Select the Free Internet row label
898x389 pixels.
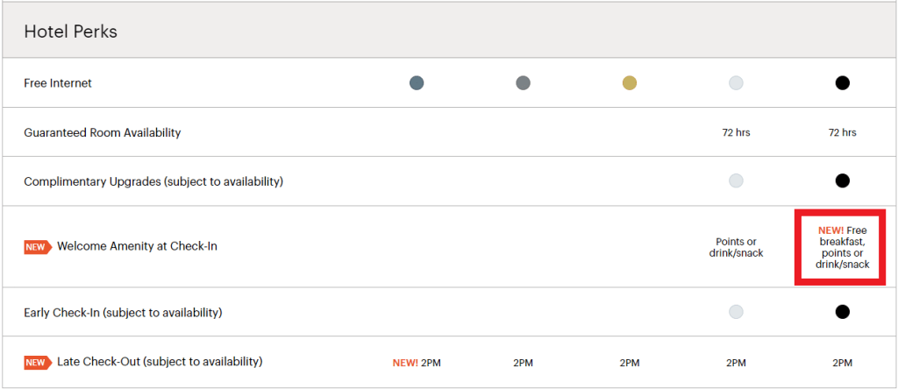click(58, 83)
